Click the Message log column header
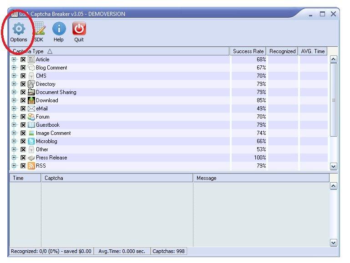Screen dimensions: 350x263 tap(261, 178)
